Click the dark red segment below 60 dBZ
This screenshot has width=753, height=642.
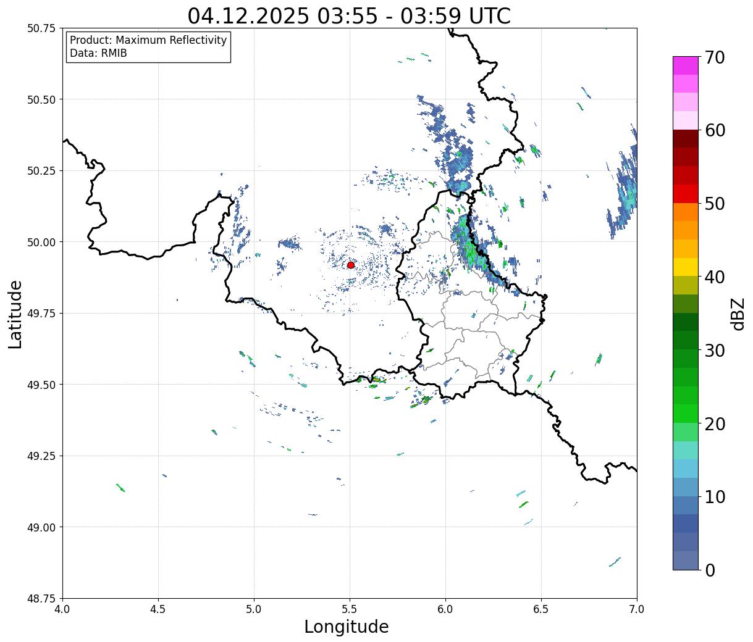coord(686,138)
